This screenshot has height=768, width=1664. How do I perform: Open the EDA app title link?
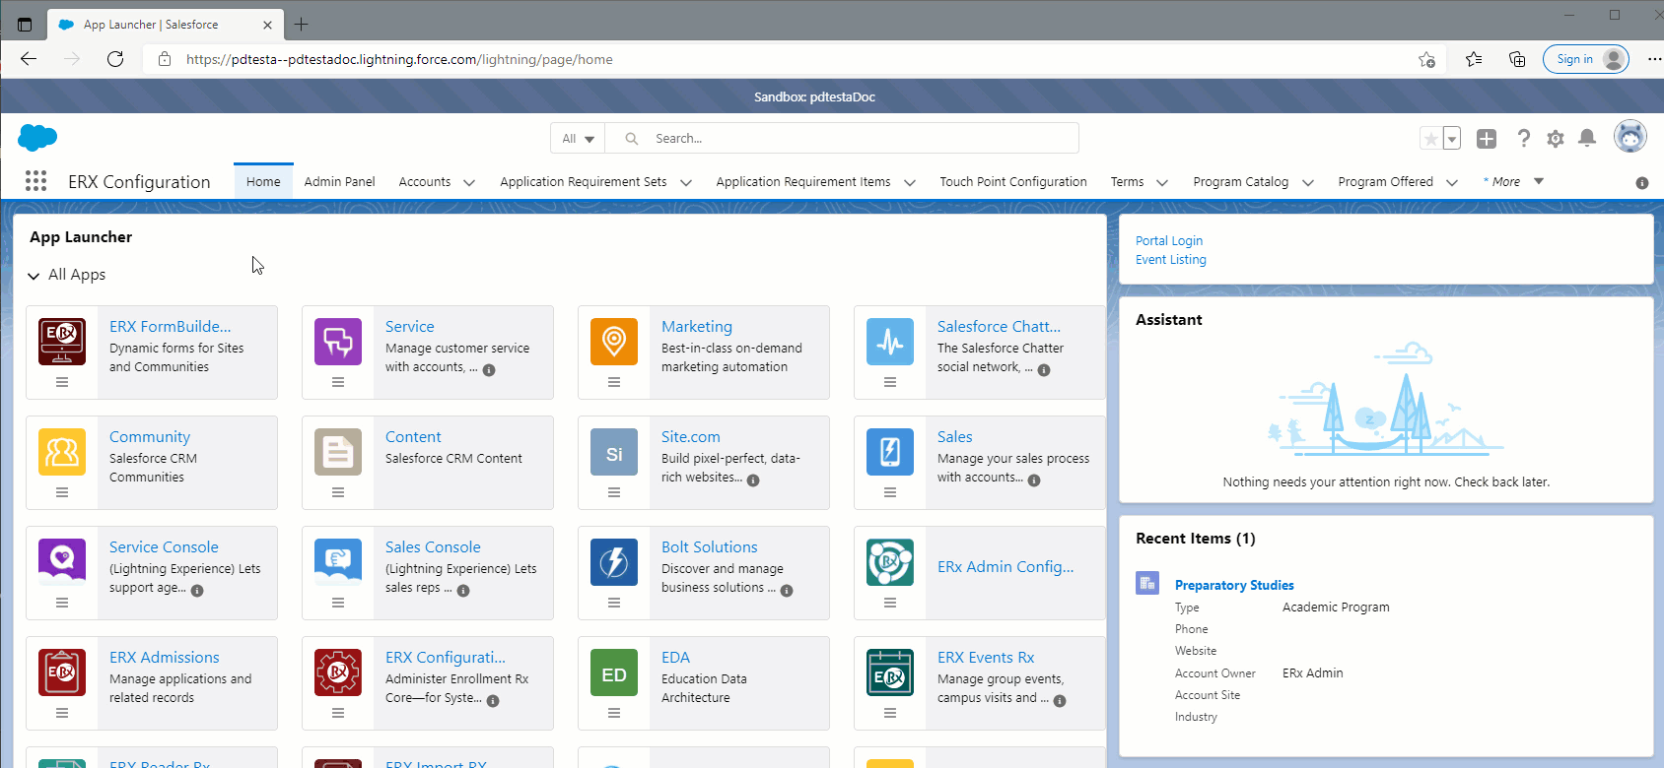675,657
